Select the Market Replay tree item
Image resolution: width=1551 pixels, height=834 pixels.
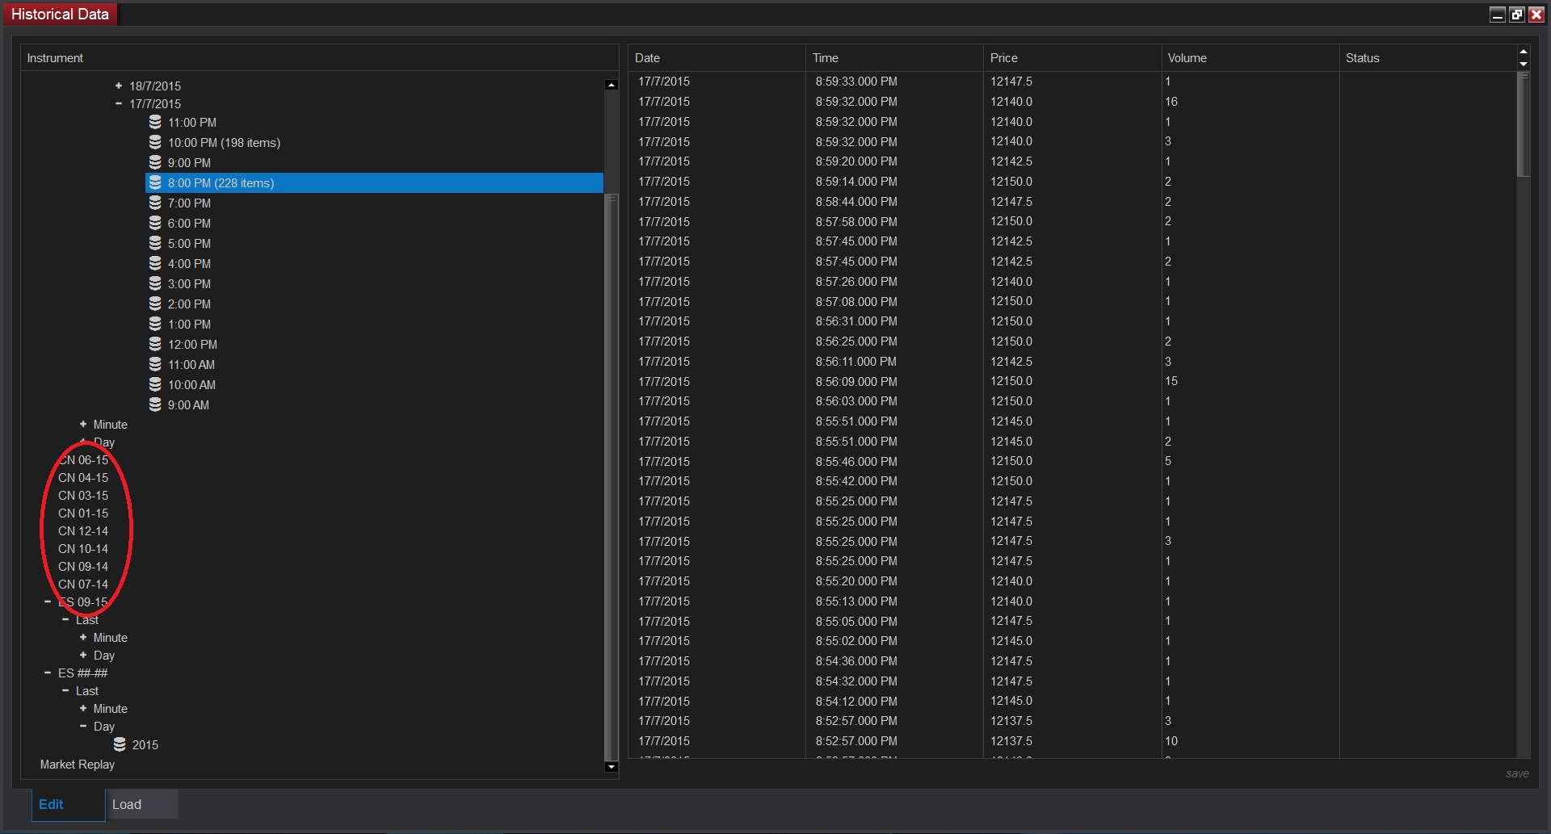click(78, 764)
